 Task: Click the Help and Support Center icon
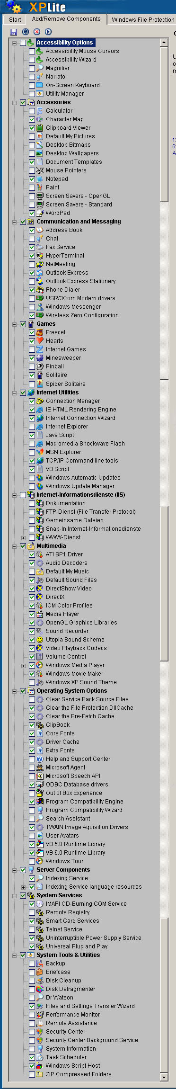pyautogui.click(x=40, y=759)
